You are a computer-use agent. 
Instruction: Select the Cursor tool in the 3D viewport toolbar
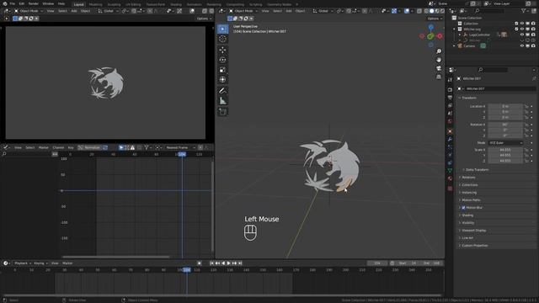tap(222, 40)
